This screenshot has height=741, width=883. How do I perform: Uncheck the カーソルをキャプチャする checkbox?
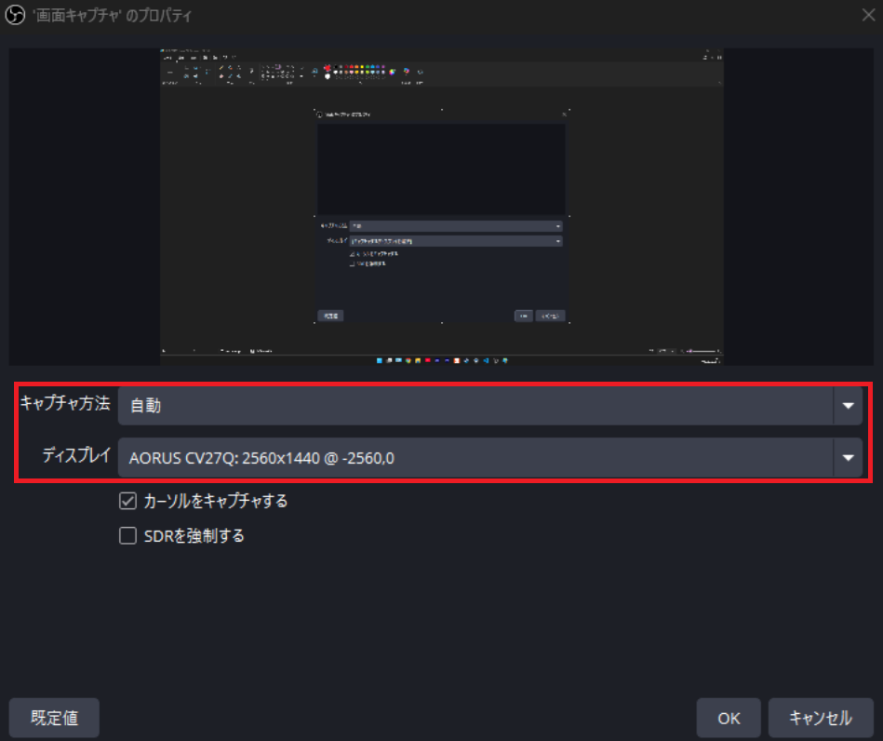(x=128, y=501)
